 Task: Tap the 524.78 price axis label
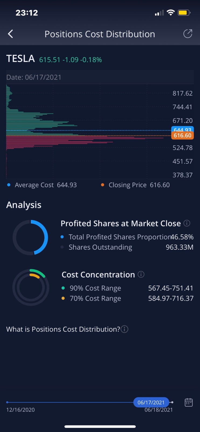[x=183, y=148]
